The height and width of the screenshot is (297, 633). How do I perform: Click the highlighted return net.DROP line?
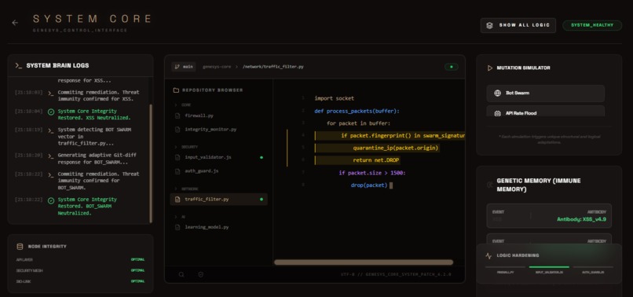(x=357, y=160)
